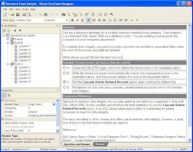Select Align Right button
This screenshot has width=193, height=152.
pyautogui.click(x=99, y=20)
